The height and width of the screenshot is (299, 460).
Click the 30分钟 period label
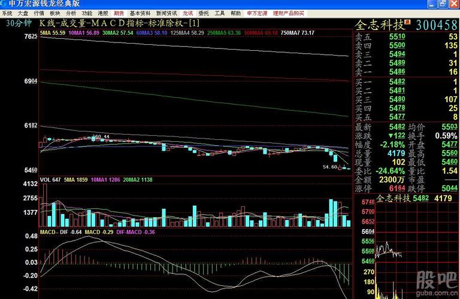point(19,23)
